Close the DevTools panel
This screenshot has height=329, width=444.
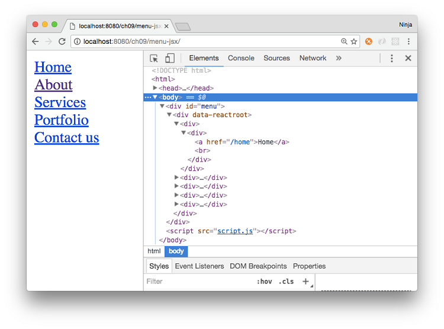(x=408, y=59)
